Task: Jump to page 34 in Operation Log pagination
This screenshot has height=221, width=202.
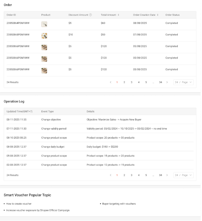Action: [x=160, y=175]
